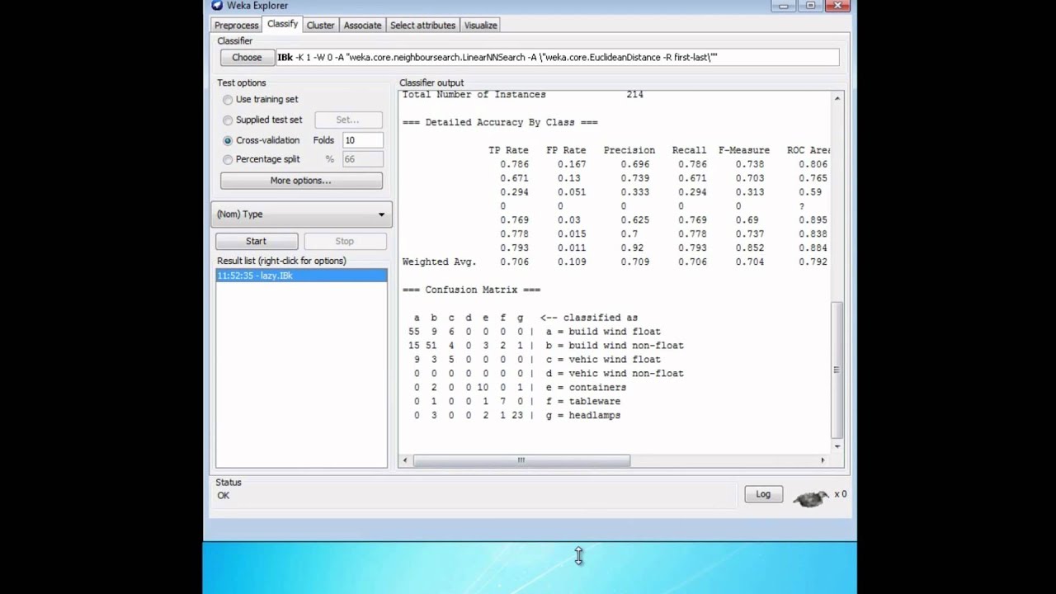Screen dimensions: 1056x594
Task: Minimize the Weka Explorer window
Action: [x=783, y=5]
